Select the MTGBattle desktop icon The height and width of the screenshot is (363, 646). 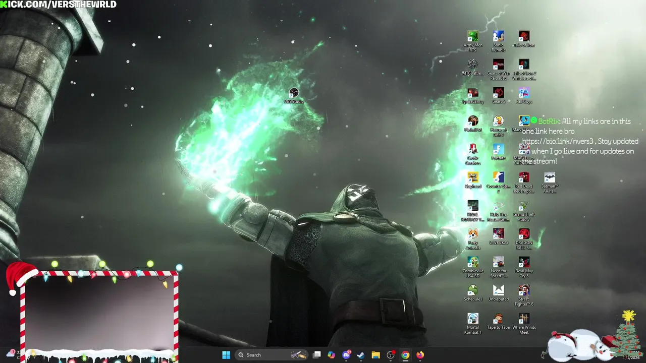tap(473, 67)
